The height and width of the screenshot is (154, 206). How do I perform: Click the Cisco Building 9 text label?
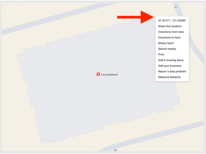click(x=109, y=75)
